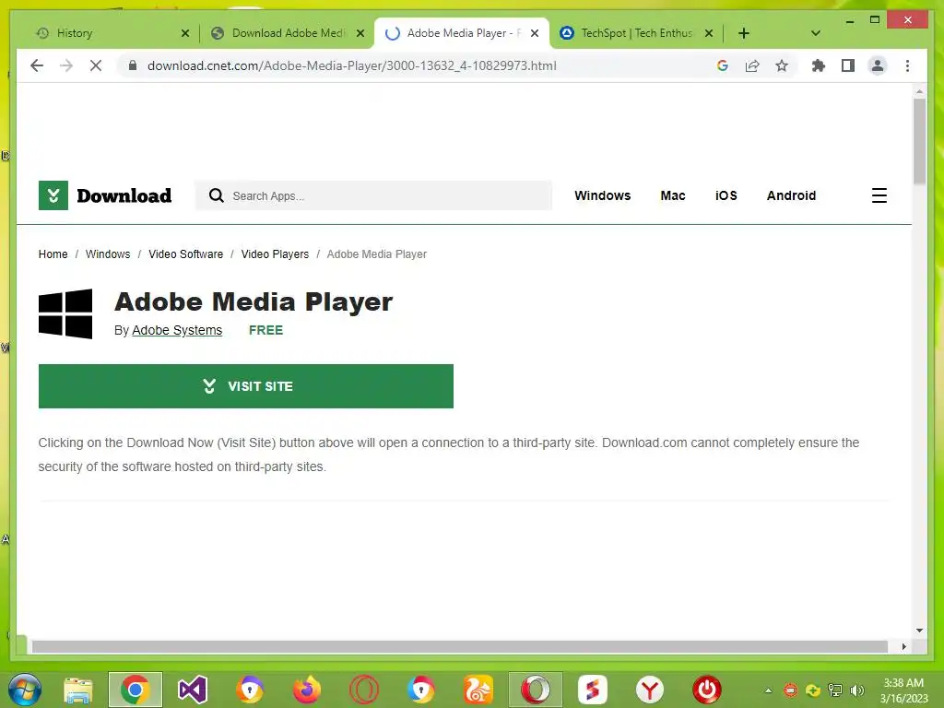
Task: Close the Download Adobe Media tab
Action: point(360,33)
